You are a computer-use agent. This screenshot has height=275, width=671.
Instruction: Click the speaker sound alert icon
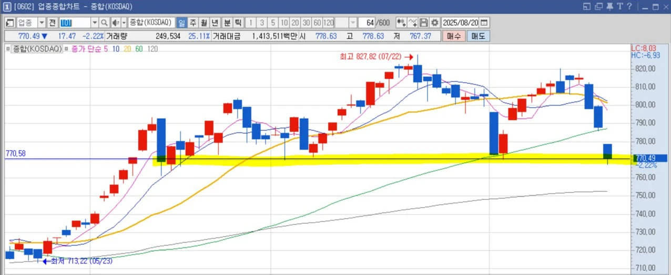(116, 23)
